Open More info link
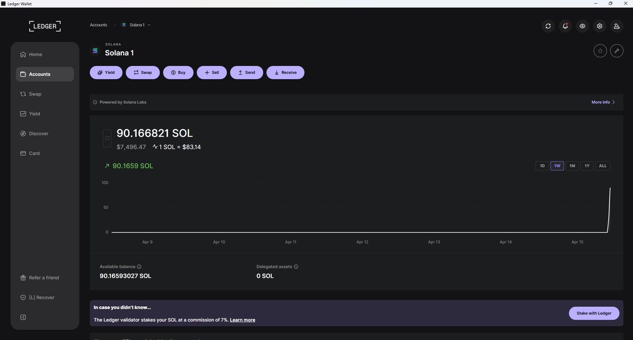This screenshot has height=340, width=633. point(603,102)
